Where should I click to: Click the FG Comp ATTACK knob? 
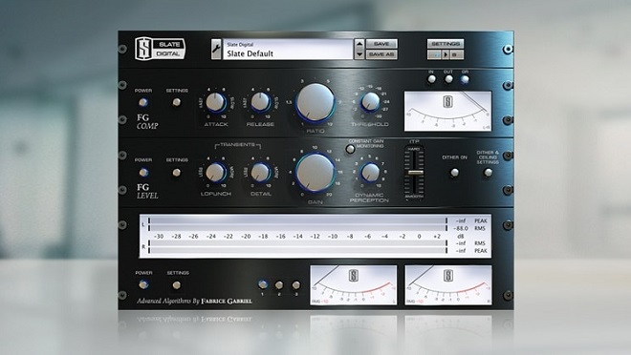[x=216, y=102]
